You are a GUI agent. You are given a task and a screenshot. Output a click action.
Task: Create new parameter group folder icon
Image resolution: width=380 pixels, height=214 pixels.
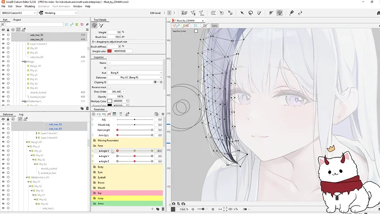[157, 209]
